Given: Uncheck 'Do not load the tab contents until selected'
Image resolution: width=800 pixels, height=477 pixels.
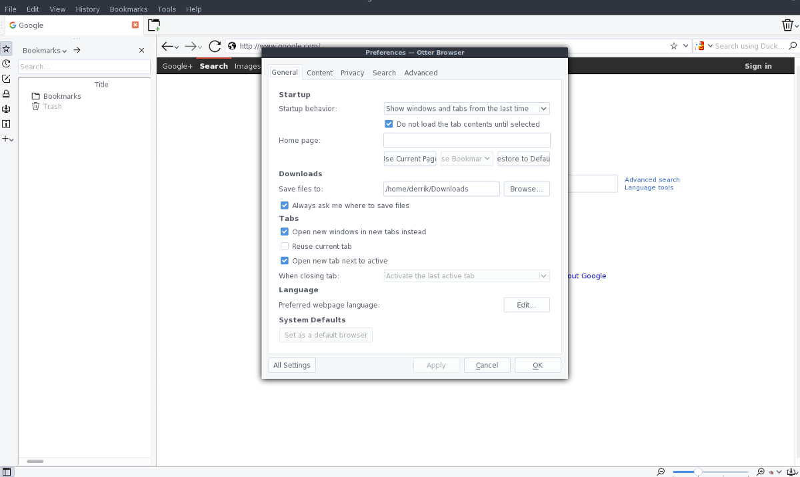Looking at the screenshot, I should tap(389, 123).
